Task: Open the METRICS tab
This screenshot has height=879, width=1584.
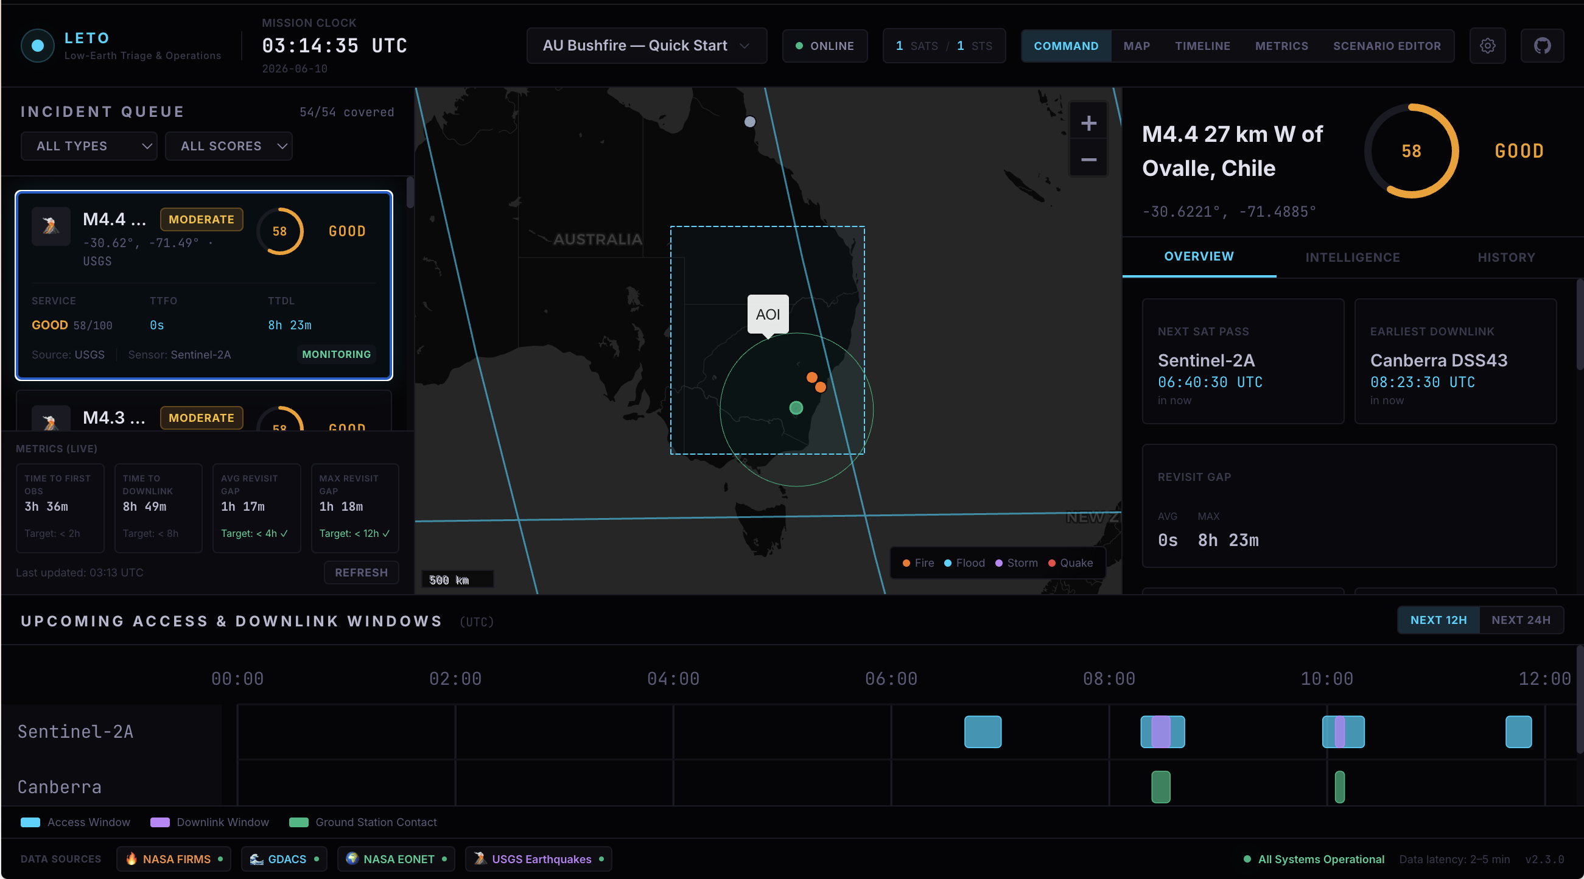Action: tap(1281, 46)
